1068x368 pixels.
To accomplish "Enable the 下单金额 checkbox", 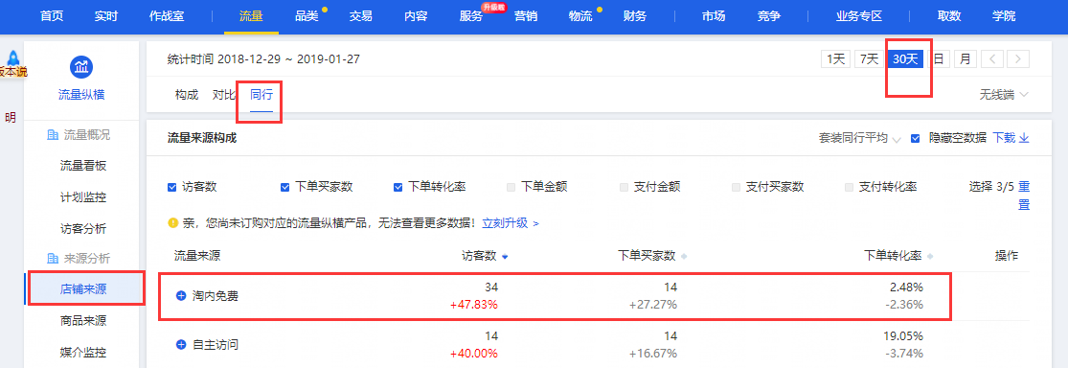I will tap(511, 187).
